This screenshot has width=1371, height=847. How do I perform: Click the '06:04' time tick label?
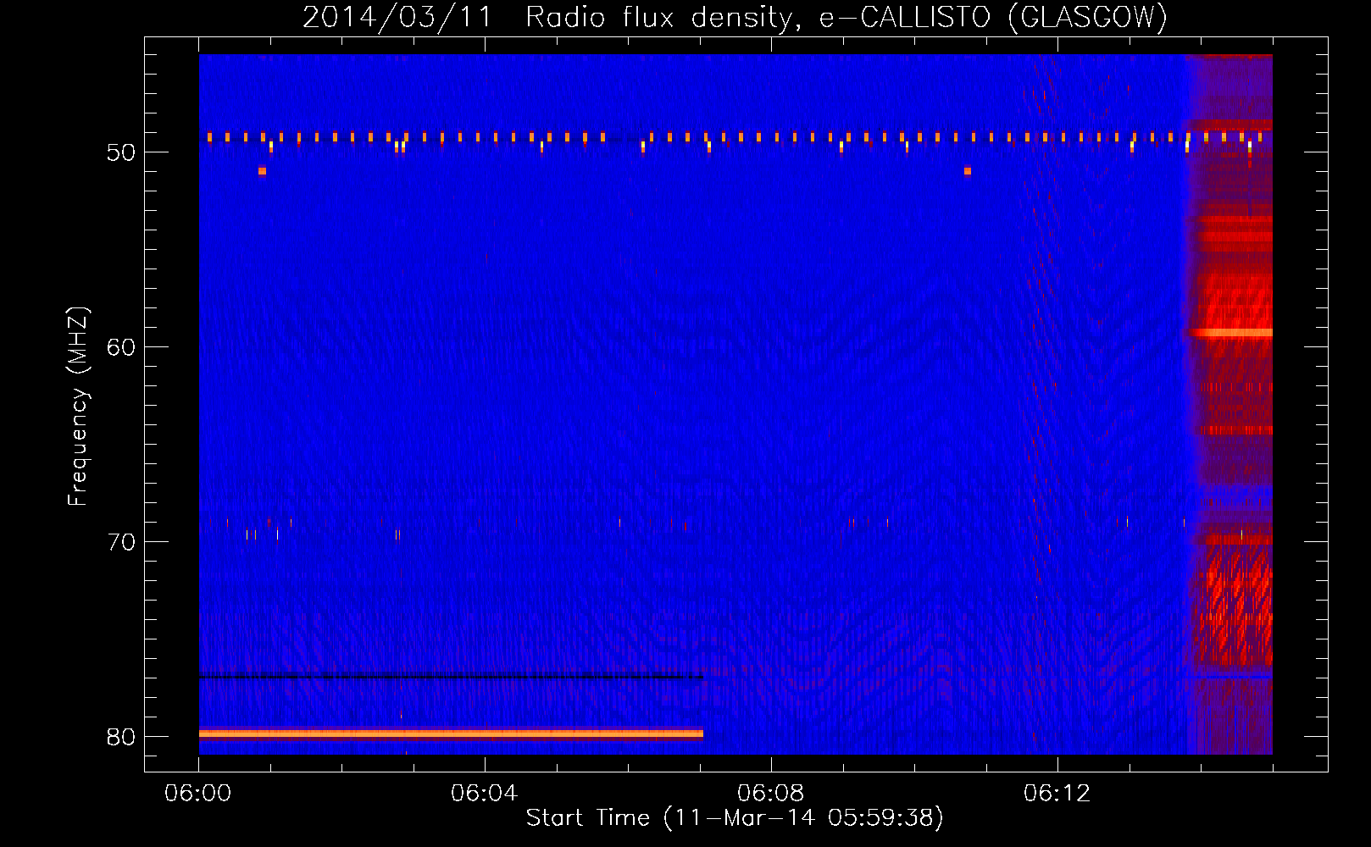click(485, 794)
